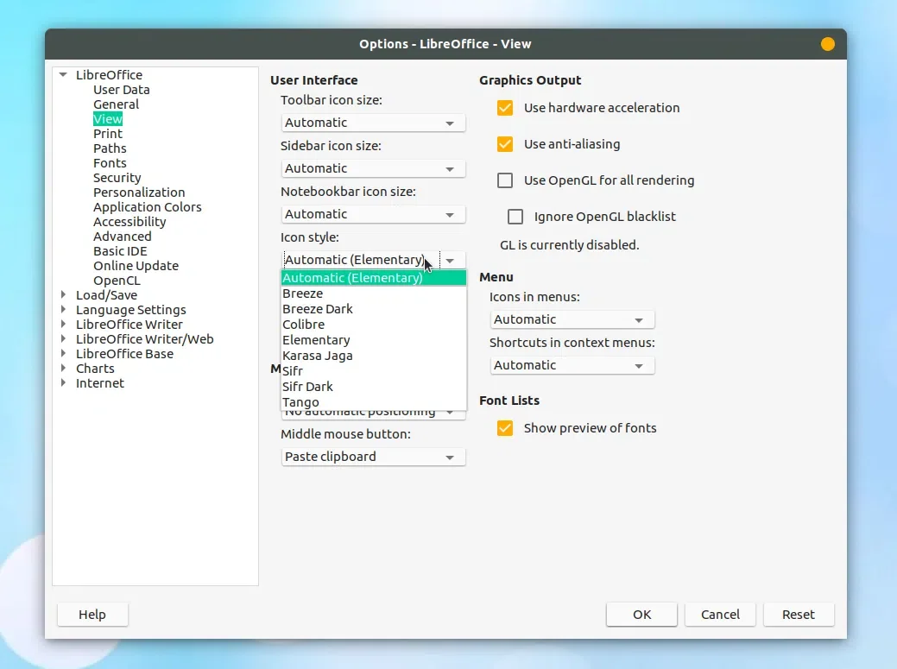Close the Icon style combo box arrow
This screenshot has height=669, width=897.
(451, 261)
